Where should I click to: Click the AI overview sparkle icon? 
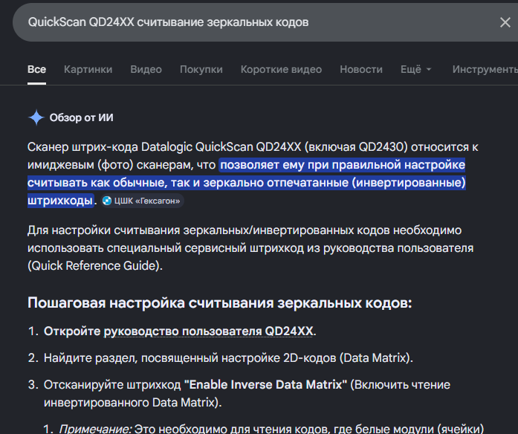coord(36,117)
